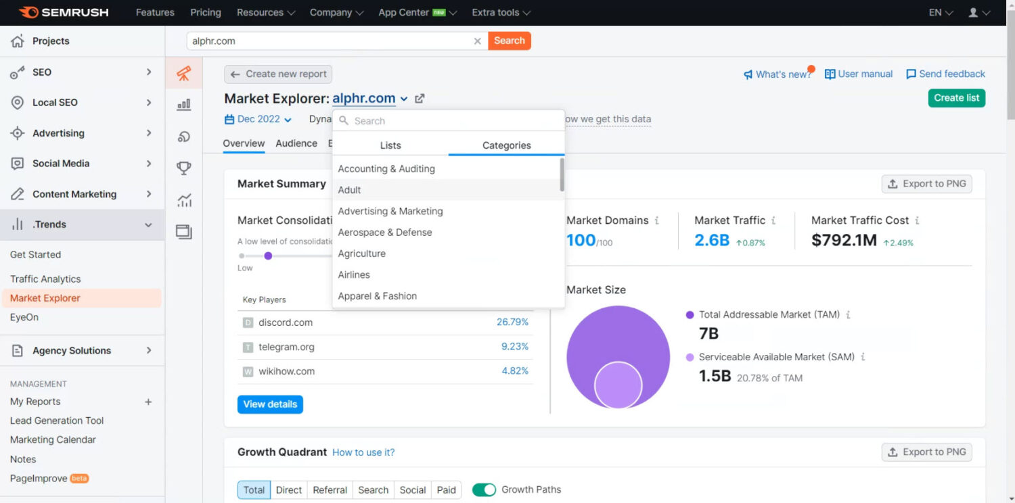
Task: Select the Paid traffic filter
Action: click(x=447, y=490)
